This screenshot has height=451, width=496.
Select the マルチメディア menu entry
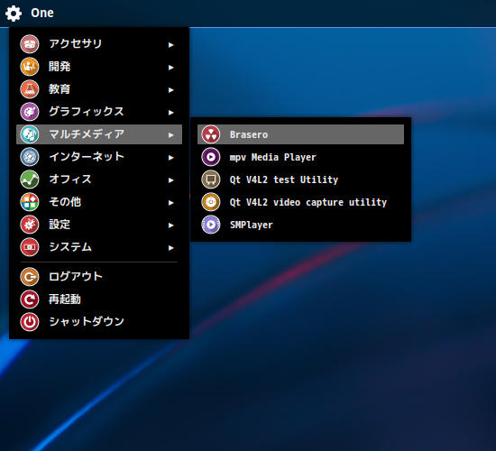pos(99,134)
